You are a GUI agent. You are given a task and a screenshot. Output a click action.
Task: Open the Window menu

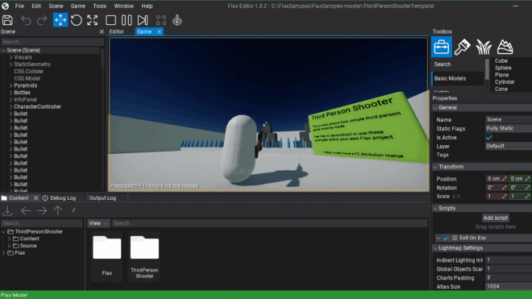coord(123,6)
